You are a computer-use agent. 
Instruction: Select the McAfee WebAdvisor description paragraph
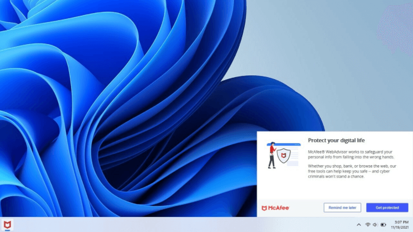(351, 154)
